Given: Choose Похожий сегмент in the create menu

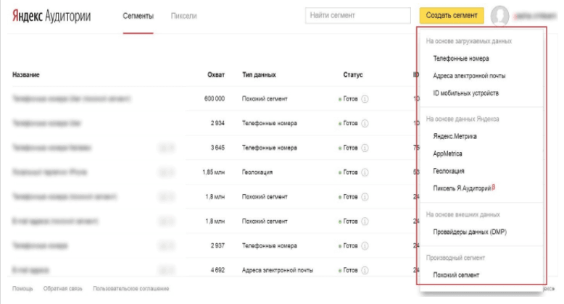Looking at the screenshot, I should 456,275.
